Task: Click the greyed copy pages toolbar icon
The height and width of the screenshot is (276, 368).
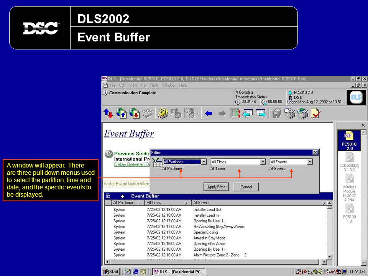Action: coord(277,113)
